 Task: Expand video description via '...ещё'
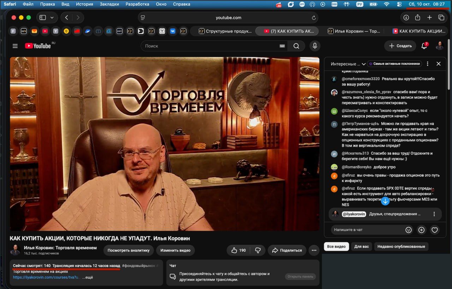[x=88, y=278]
